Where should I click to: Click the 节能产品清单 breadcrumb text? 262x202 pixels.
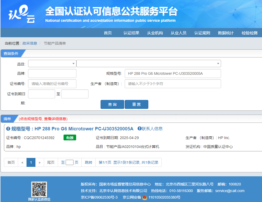pyautogui.click(x=55, y=43)
